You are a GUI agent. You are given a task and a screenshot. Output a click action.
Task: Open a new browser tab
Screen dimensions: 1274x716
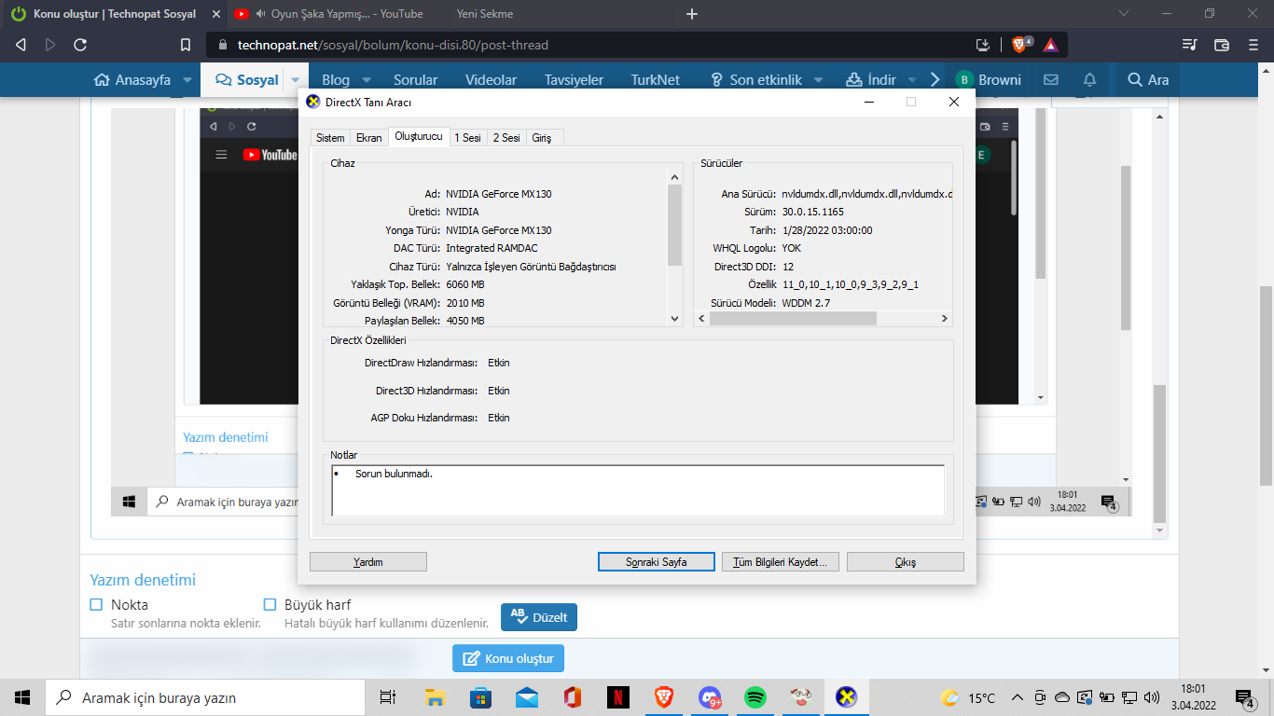692,14
